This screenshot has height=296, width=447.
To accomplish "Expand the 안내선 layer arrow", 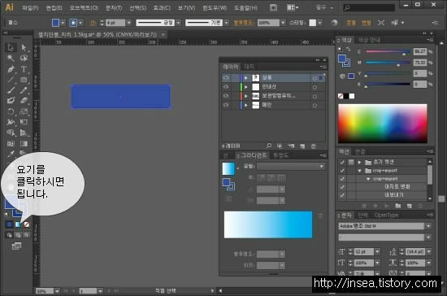I will click(x=246, y=87).
